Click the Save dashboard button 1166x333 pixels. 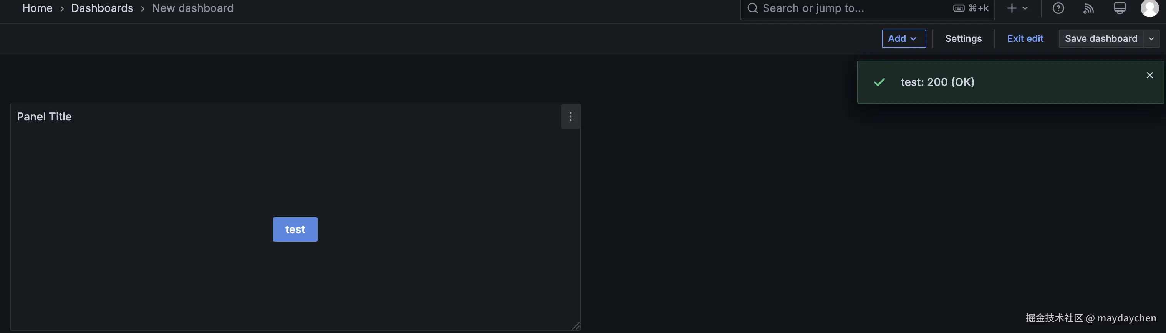tap(1101, 38)
